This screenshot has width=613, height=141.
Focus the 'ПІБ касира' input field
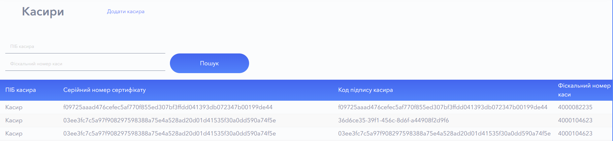[85, 47]
